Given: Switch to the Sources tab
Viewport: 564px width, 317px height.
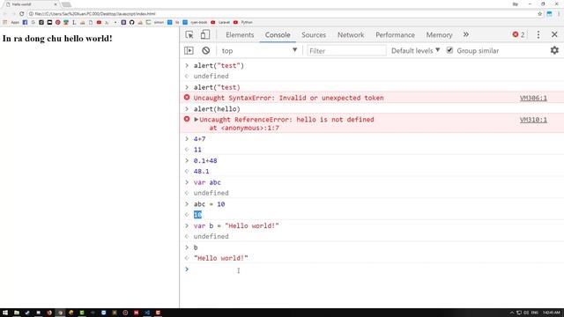Looking at the screenshot, I should (x=314, y=35).
